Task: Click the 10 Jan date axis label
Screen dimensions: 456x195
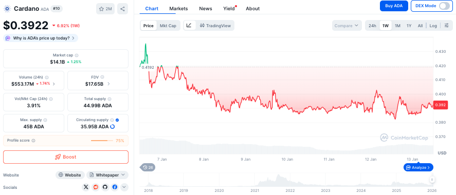Action: (287, 159)
